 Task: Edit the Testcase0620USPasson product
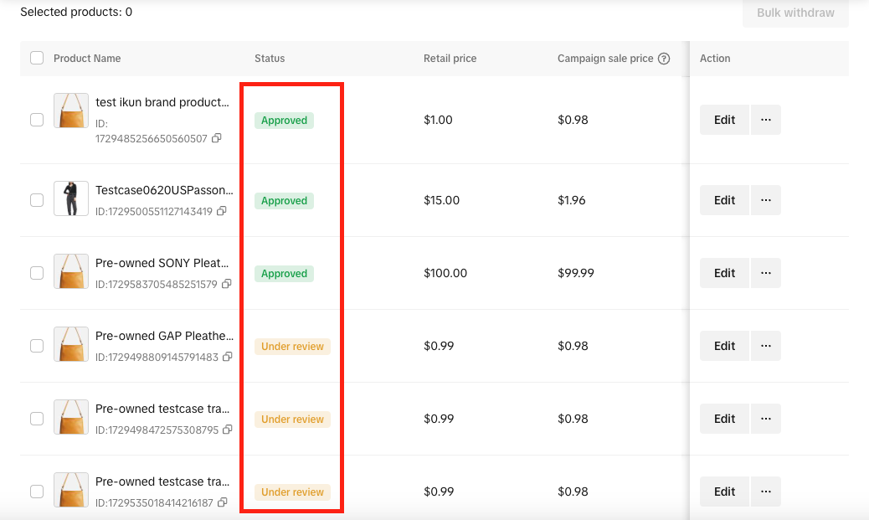[x=724, y=200]
